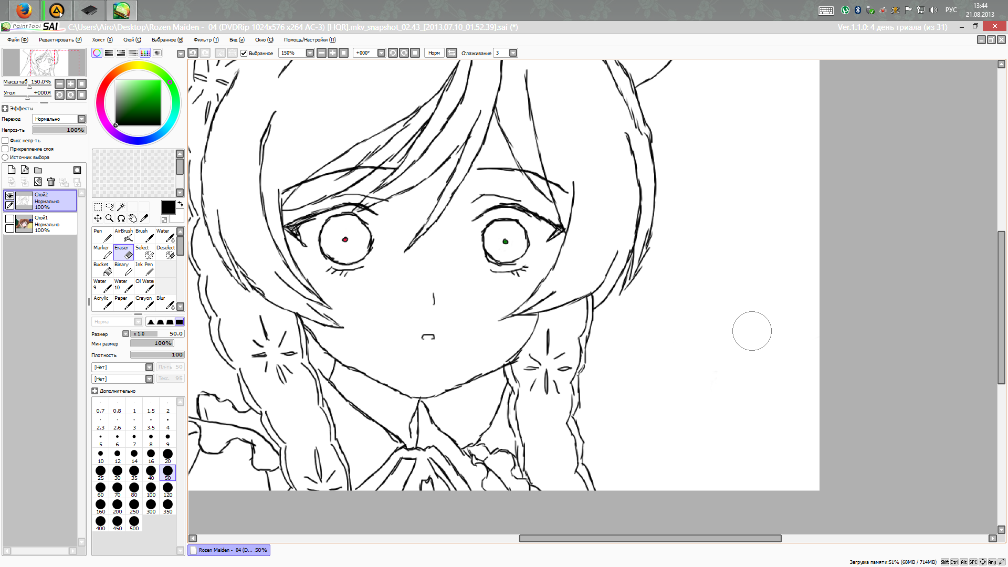
Task: Toggle the Выбранное checkbox in toolbar
Action: [x=244, y=53]
